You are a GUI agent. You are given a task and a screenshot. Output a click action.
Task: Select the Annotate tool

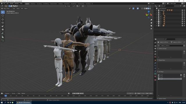coord(3,34)
